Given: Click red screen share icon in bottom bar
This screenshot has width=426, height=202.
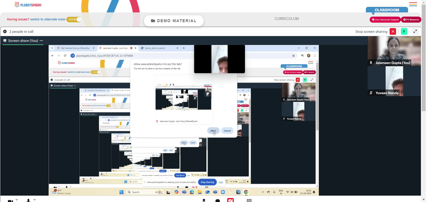Looking at the screenshot, I should pyautogui.click(x=230, y=200).
